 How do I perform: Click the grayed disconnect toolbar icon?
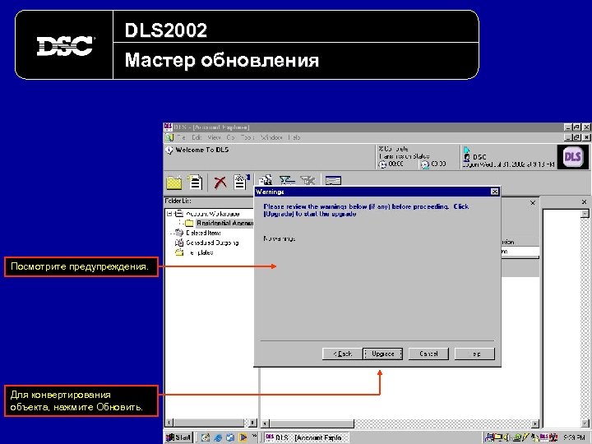pyautogui.click(x=308, y=180)
